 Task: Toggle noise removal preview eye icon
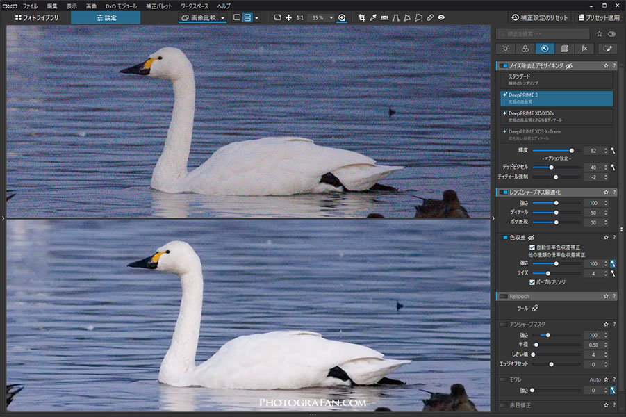click(x=569, y=65)
